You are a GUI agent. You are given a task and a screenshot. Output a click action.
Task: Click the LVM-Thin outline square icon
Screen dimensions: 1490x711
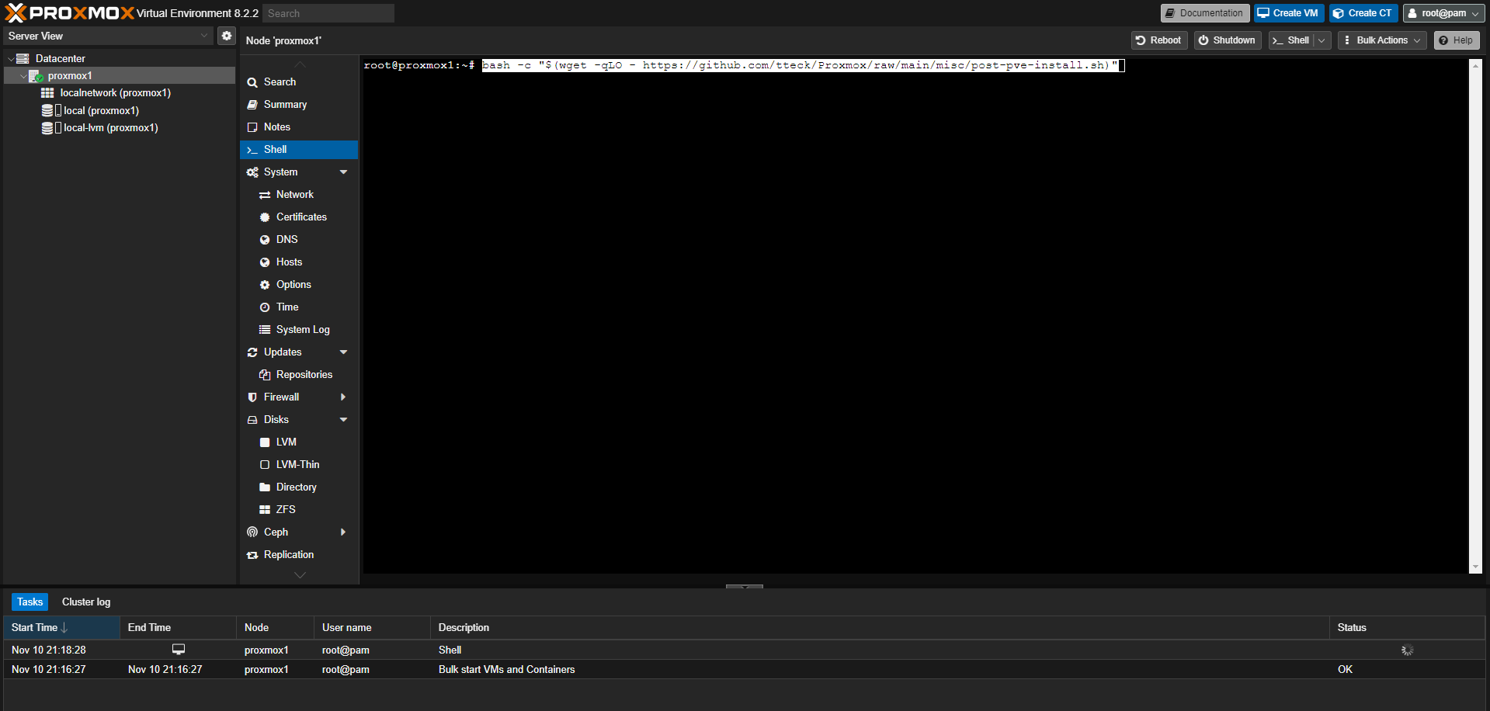(265, 465)
